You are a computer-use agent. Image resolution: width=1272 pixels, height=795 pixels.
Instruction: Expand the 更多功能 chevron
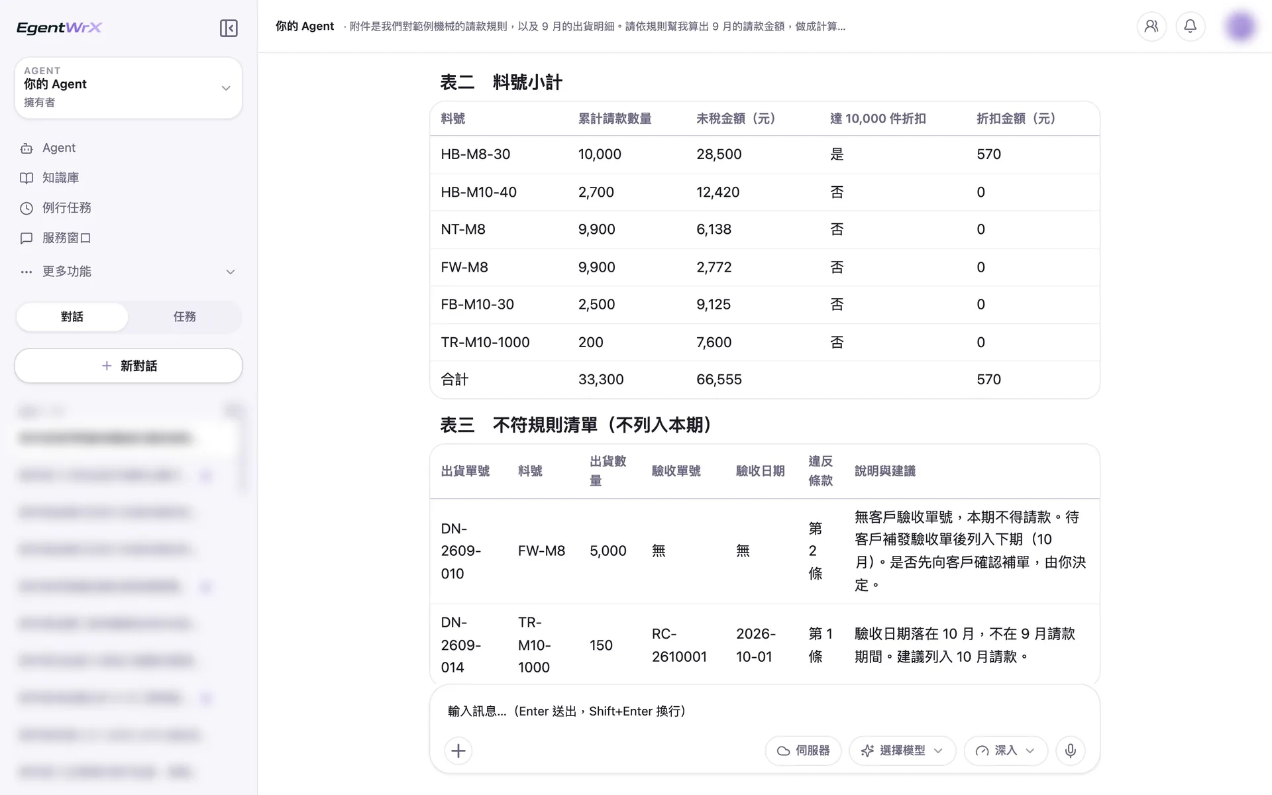pyautogui.click(x=231, y=272)
